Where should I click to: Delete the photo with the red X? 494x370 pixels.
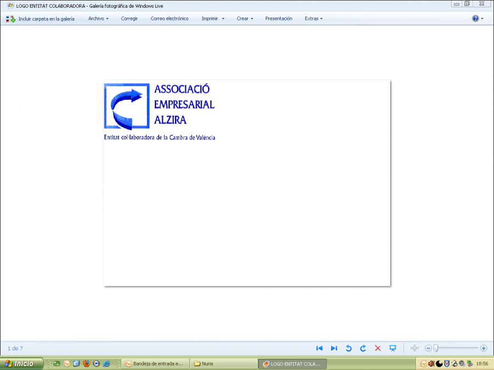(378, 348)
